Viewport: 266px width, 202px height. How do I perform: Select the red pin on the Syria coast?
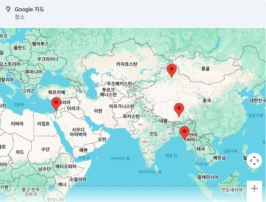tap(56, 104)
